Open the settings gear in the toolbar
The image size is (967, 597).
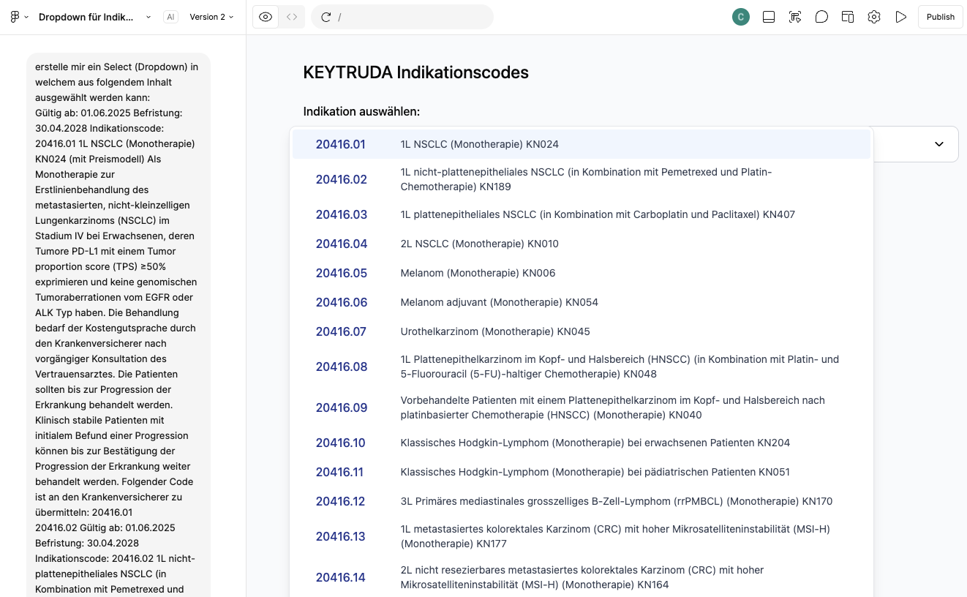874,17
